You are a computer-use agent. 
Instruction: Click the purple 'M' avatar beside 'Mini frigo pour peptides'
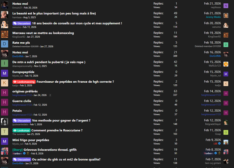pos(5,141)
